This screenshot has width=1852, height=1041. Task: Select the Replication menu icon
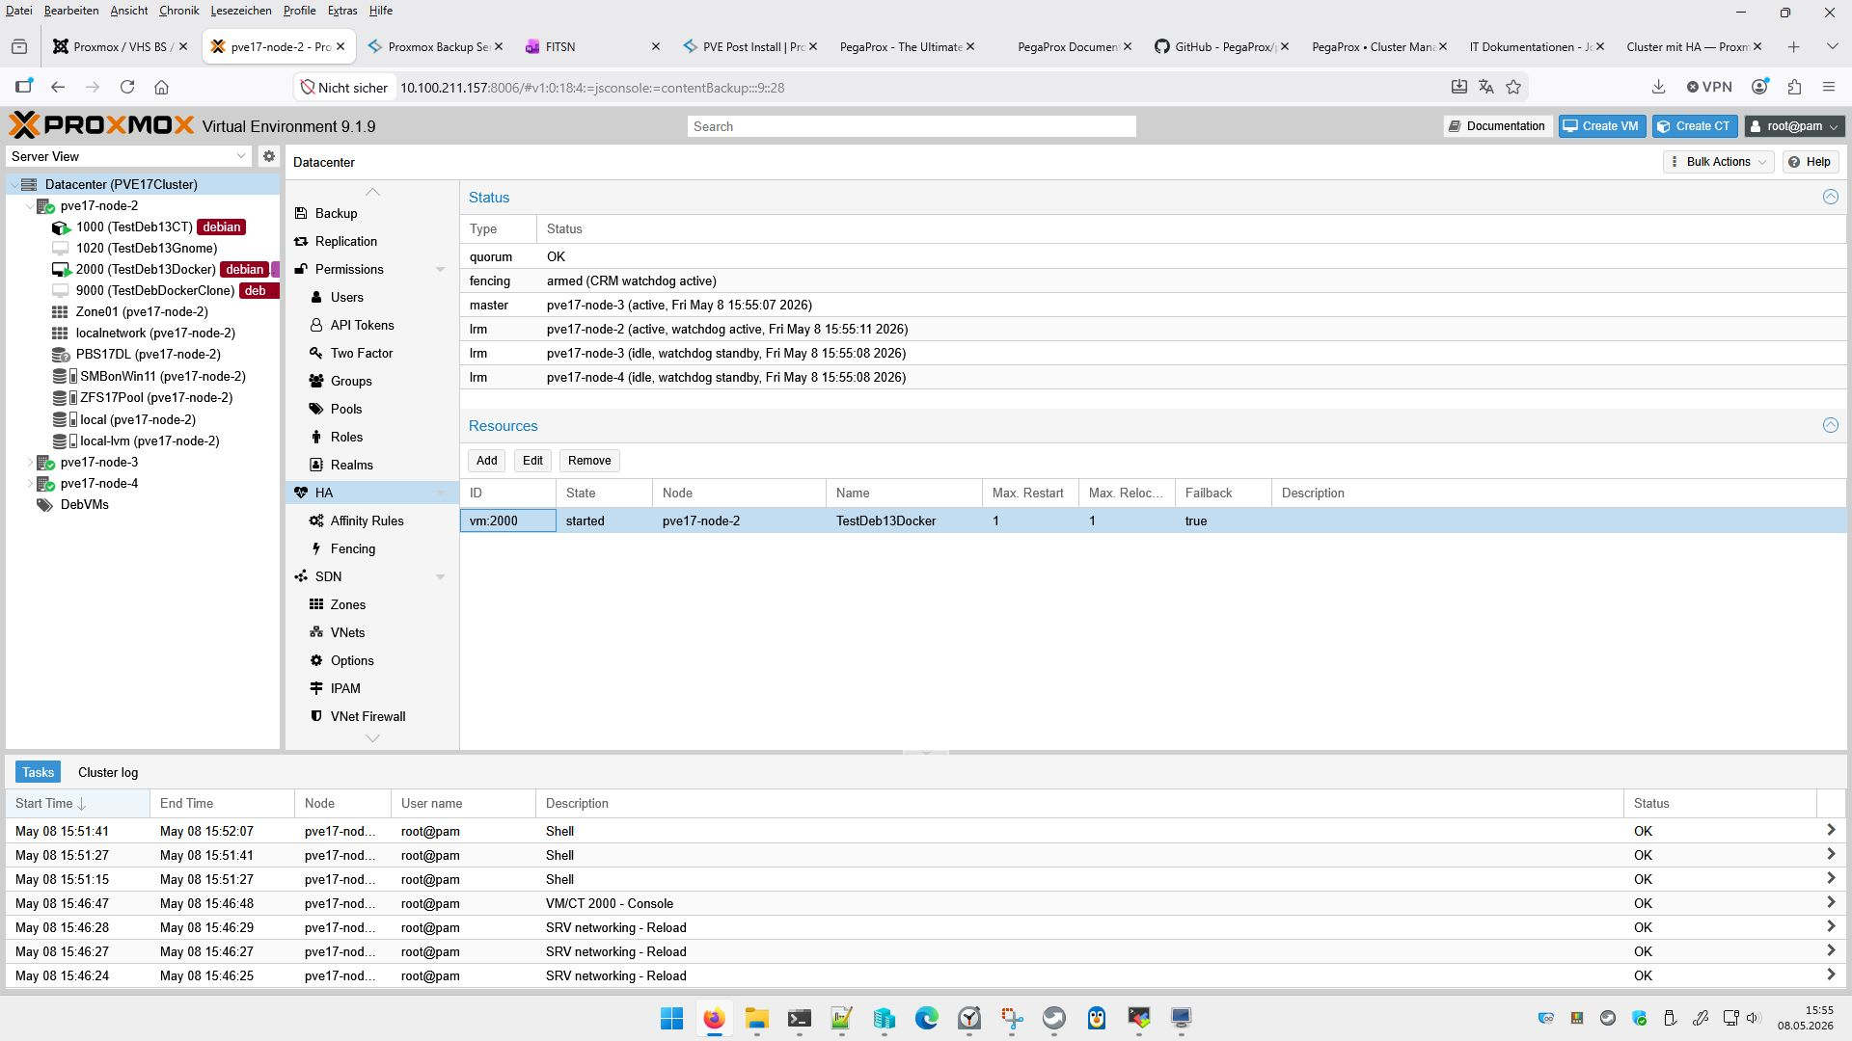click(301, 241)
